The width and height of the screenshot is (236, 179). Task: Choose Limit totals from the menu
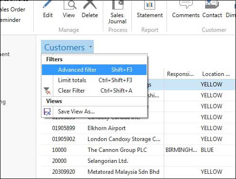94,80
